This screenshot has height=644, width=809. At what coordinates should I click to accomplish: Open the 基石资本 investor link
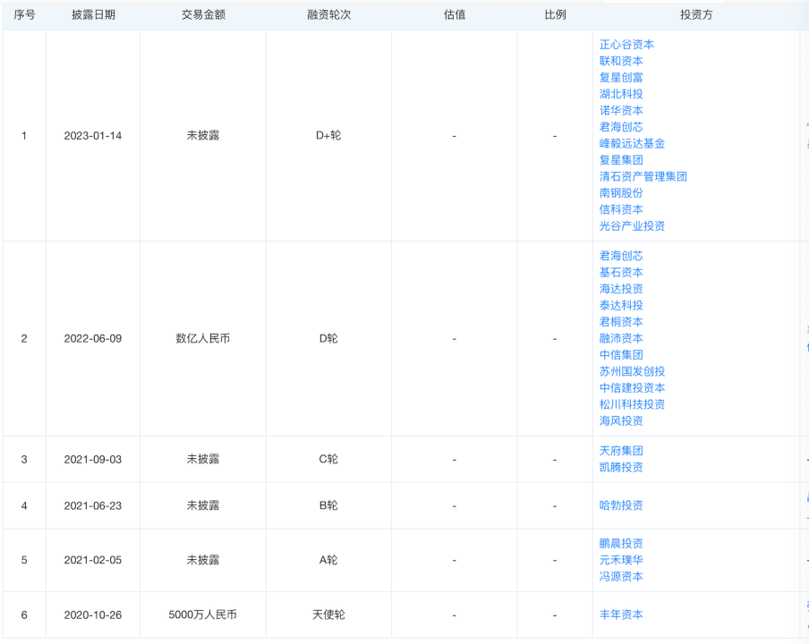(x=621, y=272)
